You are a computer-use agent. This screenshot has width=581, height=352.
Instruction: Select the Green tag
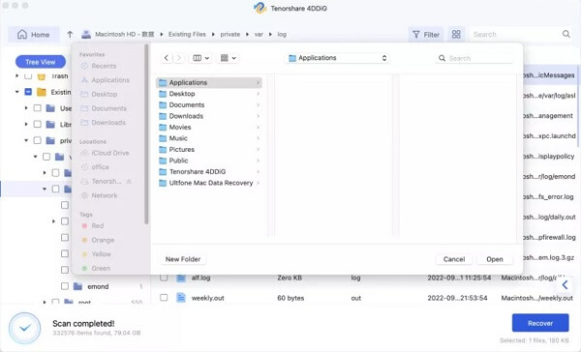[x=96, y=268]
